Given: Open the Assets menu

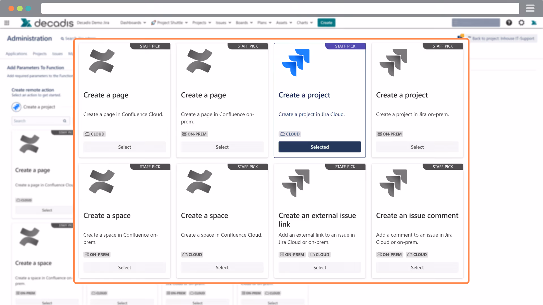Looking at the screenshot, I should pos(284,23).
